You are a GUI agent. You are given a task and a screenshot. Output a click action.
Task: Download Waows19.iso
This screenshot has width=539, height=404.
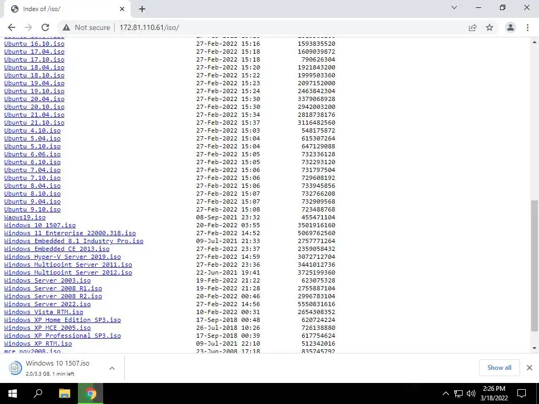click(x=25, y=217)
